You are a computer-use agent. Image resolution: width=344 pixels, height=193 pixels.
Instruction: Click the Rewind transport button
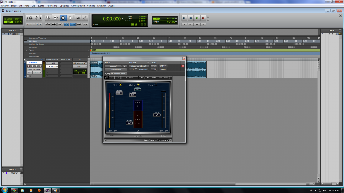click(191, 25)
